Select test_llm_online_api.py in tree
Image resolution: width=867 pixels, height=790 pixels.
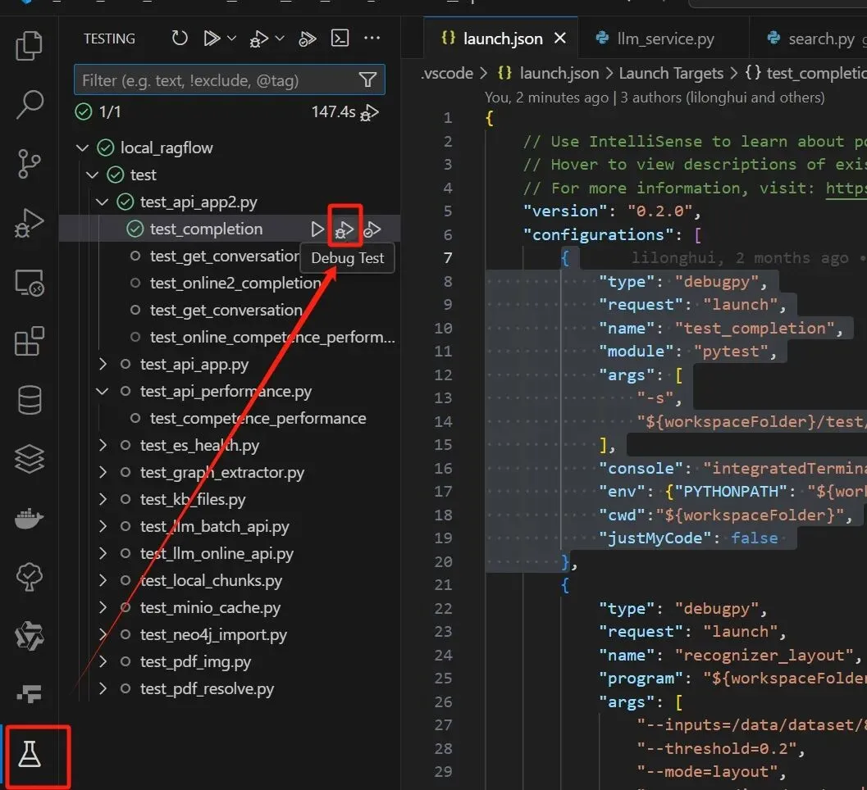click(217, 553)
